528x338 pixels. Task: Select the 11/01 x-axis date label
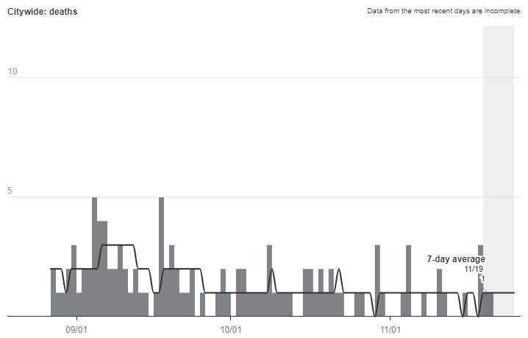point(390,328)
